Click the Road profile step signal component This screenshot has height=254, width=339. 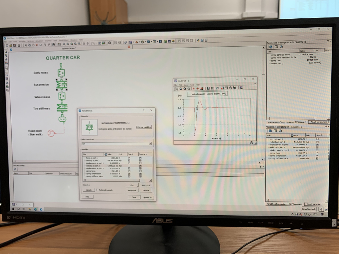[51, 133]
